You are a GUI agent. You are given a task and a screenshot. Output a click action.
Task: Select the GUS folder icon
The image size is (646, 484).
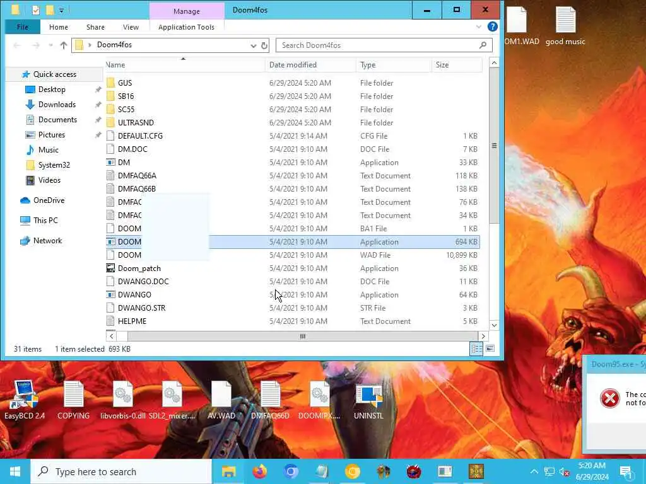point(110,83)
